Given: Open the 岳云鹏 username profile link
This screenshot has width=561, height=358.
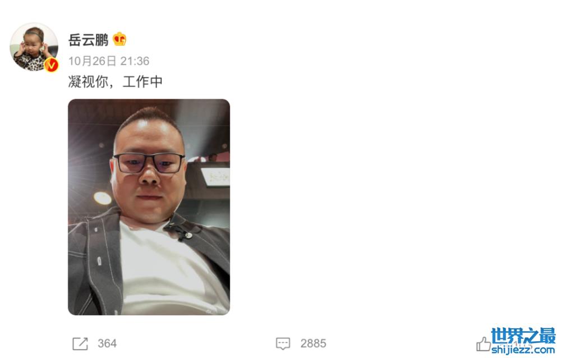Looking at the screenshot, I should point(89,40).
